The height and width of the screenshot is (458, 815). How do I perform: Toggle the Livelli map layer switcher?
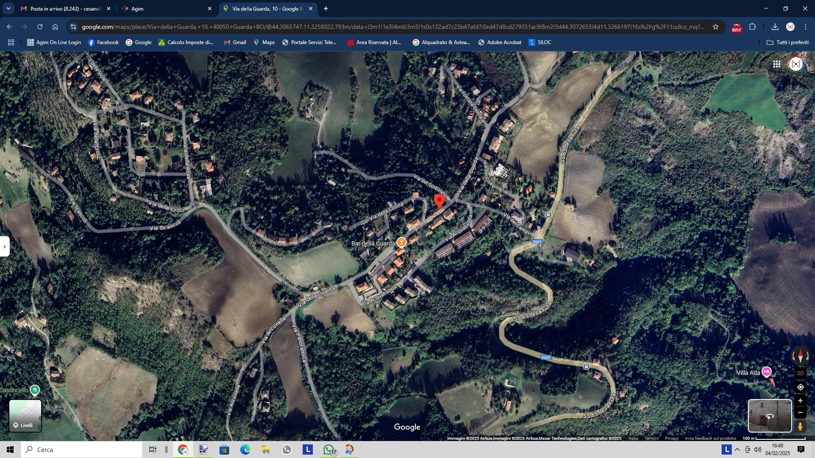pos(25,416)
